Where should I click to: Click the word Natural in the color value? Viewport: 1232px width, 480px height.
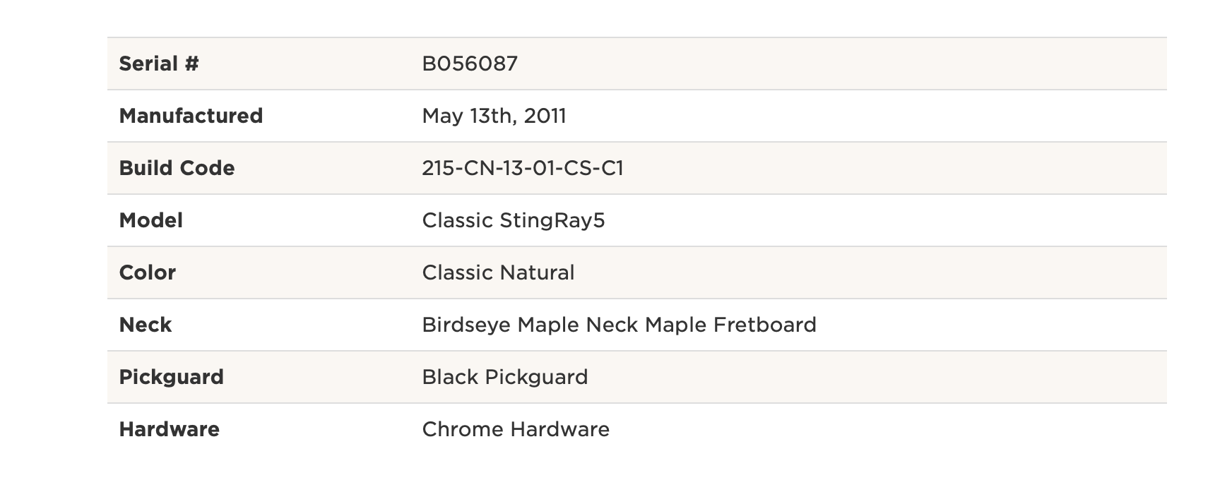tap(539, 272)
